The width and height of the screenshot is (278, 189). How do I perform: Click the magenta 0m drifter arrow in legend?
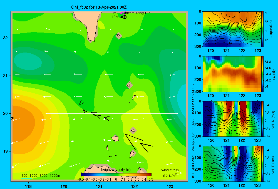123,13
